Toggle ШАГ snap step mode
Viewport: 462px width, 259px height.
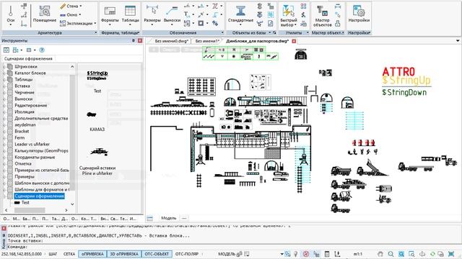(53, 254)
